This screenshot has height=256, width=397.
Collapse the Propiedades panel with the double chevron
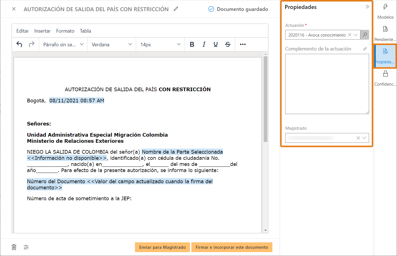367,7
